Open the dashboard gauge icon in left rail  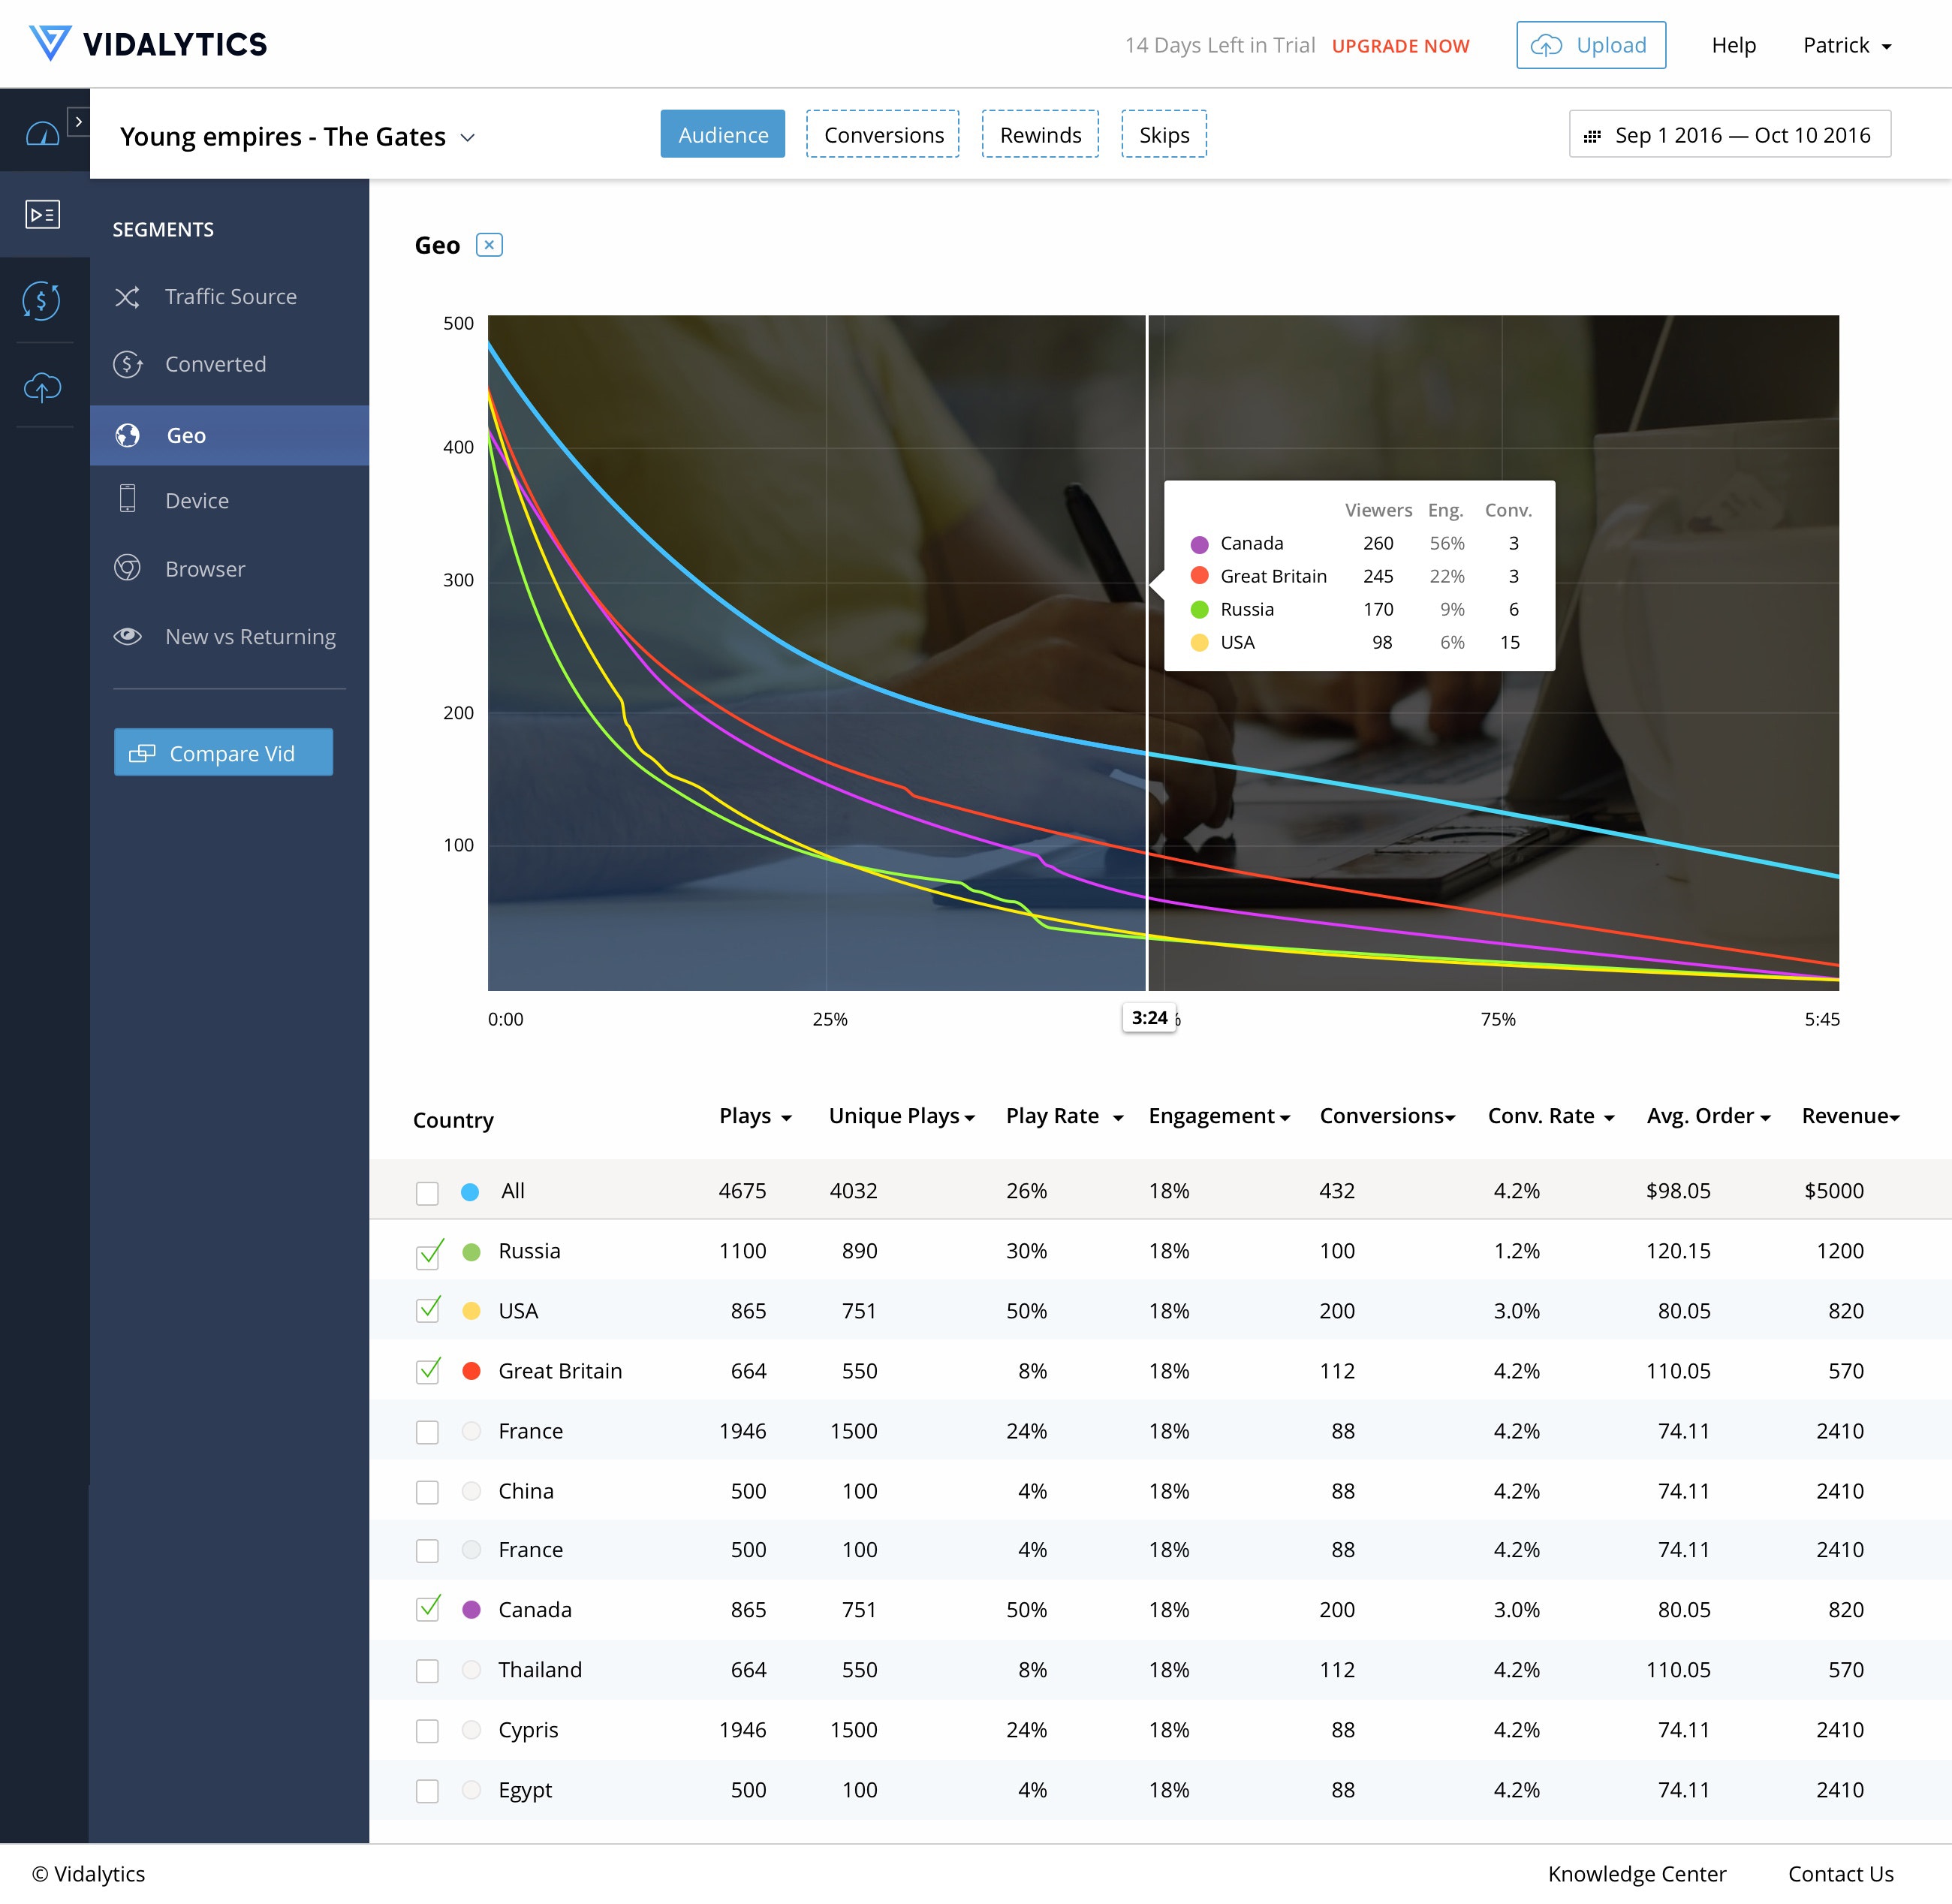point(42,133)
